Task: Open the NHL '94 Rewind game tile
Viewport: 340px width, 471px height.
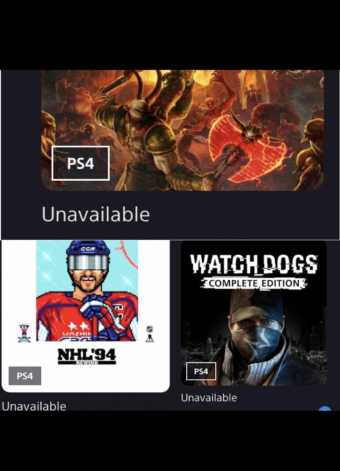Action: 86,316
